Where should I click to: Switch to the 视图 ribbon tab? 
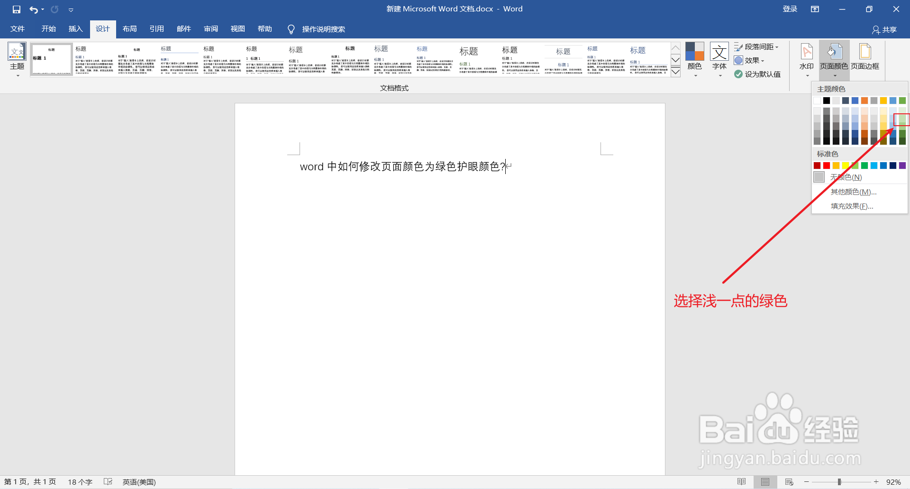(x=237, y=29)
